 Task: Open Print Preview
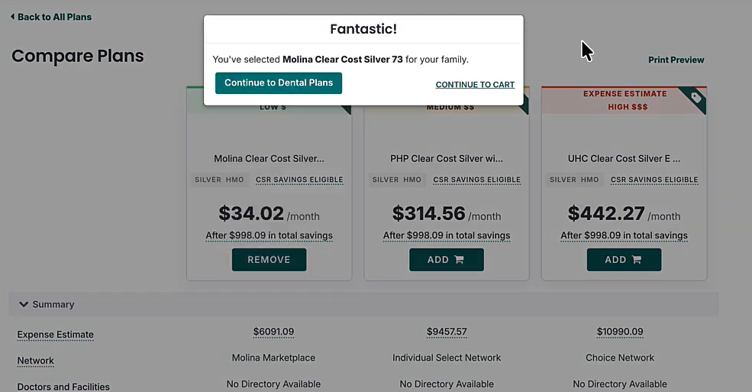click(x=676, y=60)
